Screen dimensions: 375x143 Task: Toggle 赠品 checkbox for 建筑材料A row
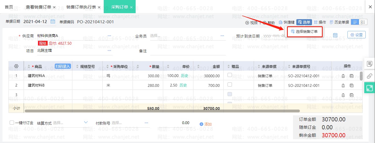tap(229, 75)
